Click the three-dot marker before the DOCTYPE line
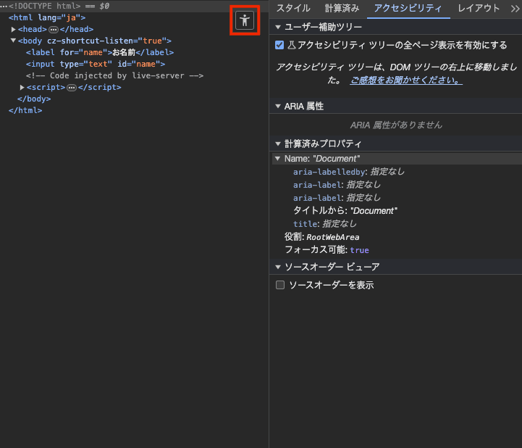Viewport: 522px width, 448px height. [4, 6]
